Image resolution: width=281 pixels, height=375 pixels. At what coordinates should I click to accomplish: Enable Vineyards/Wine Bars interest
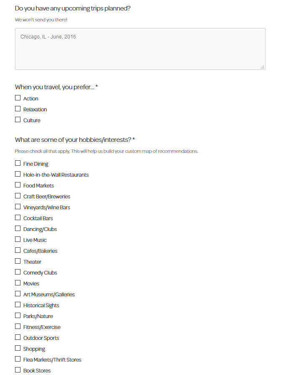click(18, 206)
